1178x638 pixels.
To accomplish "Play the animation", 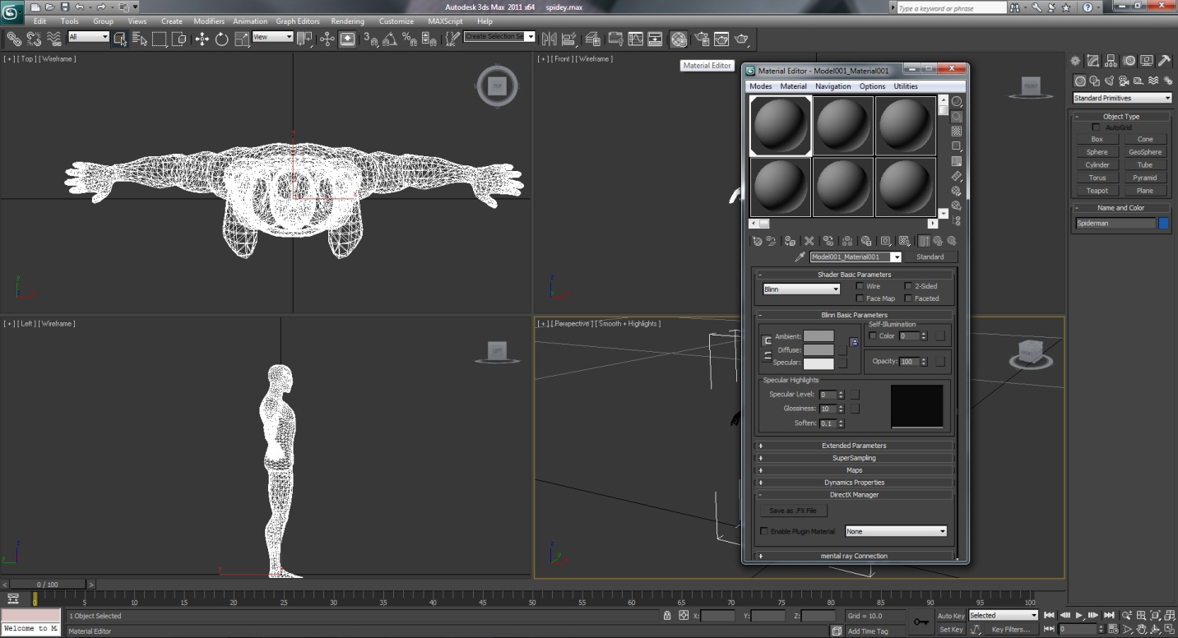I will (x=1079, y=615).
